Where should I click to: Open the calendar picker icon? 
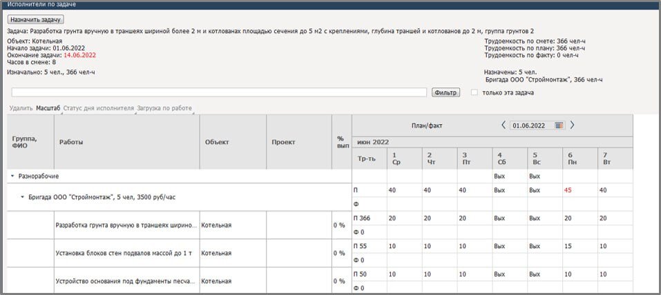click(559, 125)
